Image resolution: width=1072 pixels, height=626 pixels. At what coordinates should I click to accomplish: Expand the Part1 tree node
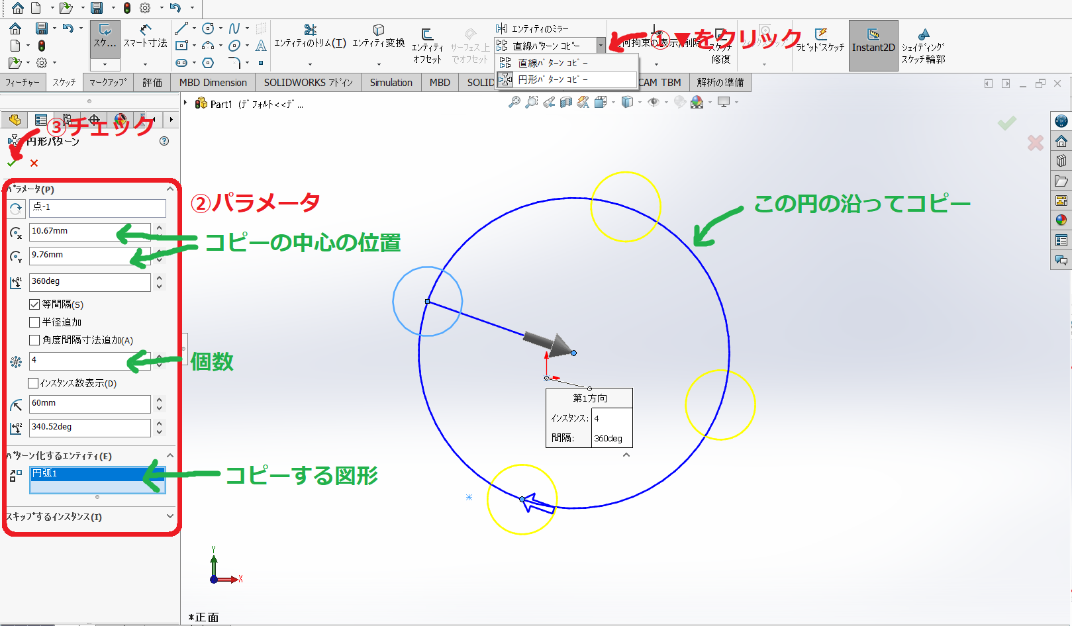186,103
